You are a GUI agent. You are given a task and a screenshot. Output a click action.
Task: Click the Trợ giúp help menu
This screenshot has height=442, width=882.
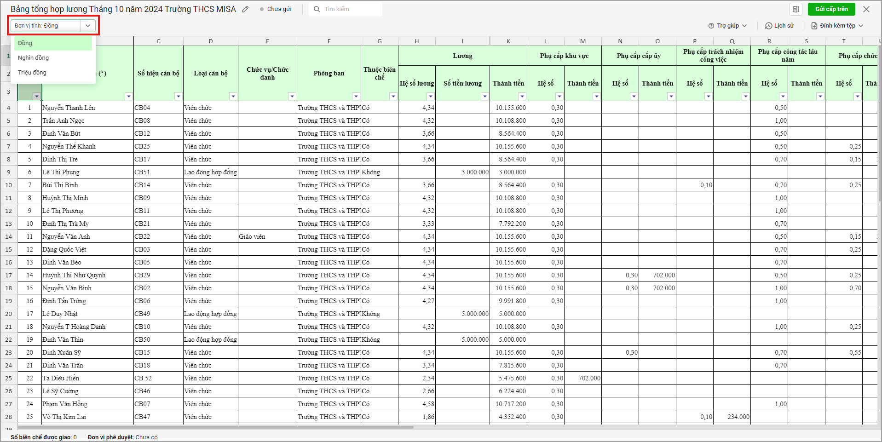coord(727,26)
